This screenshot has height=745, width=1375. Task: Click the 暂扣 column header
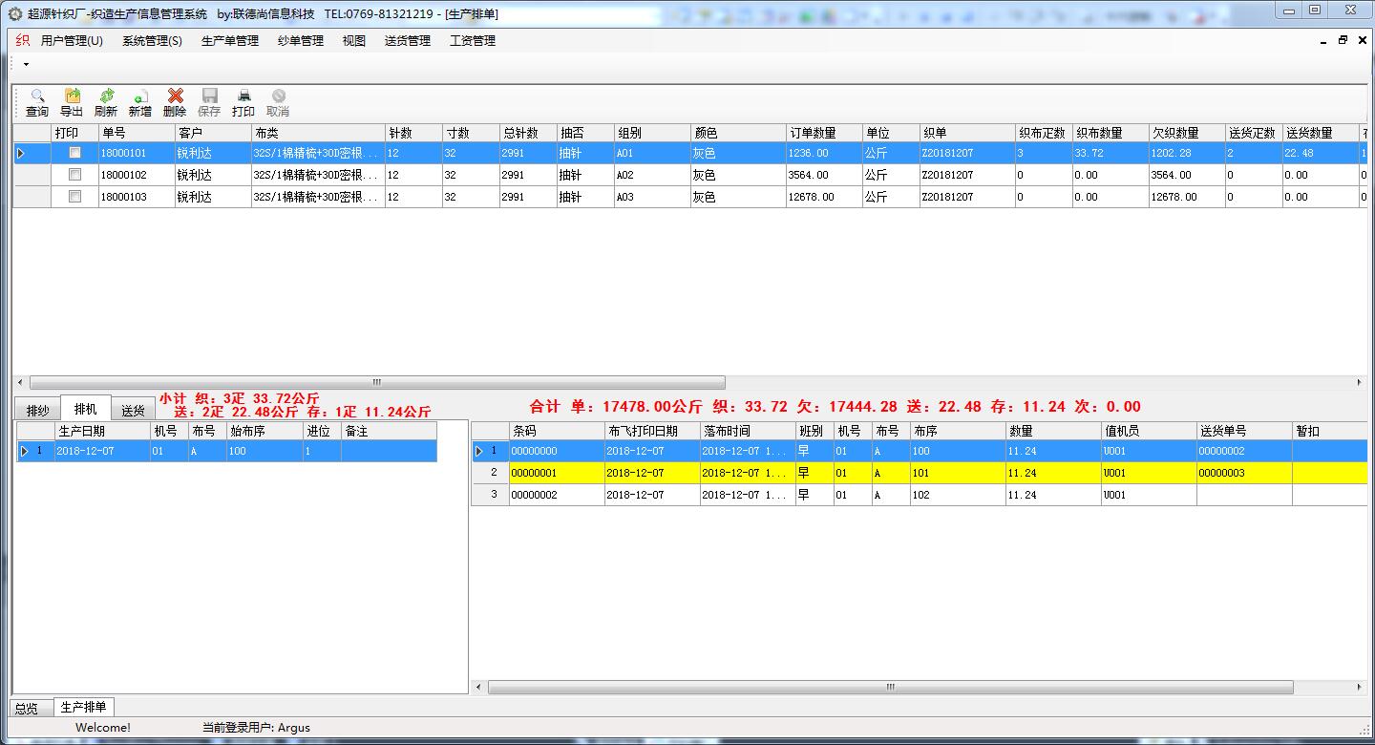tap(1330, 431)
